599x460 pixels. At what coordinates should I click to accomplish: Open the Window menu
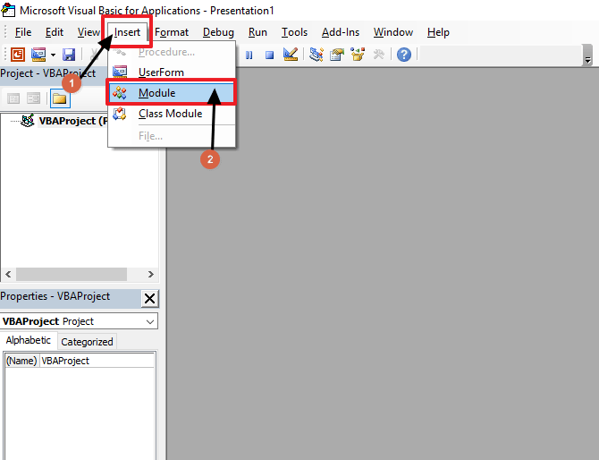(x=393, y=32)
